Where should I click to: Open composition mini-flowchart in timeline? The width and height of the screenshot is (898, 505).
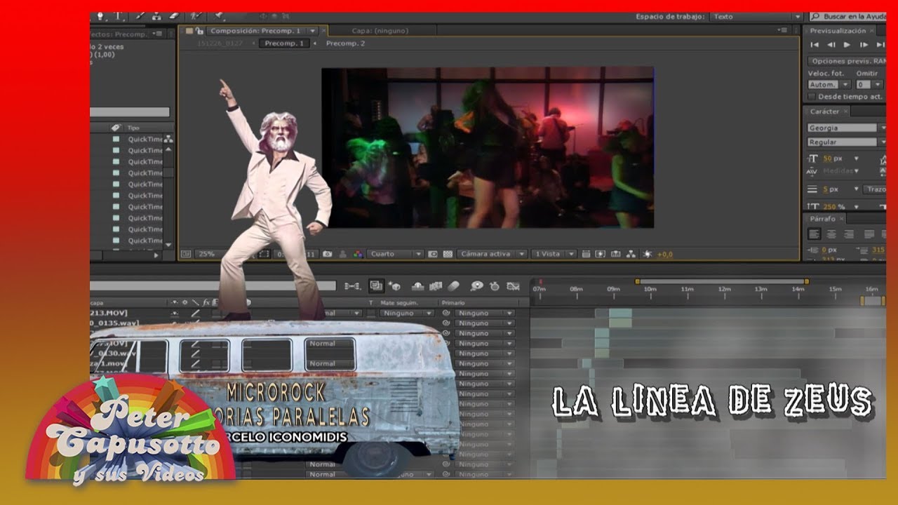coord(353,286)
